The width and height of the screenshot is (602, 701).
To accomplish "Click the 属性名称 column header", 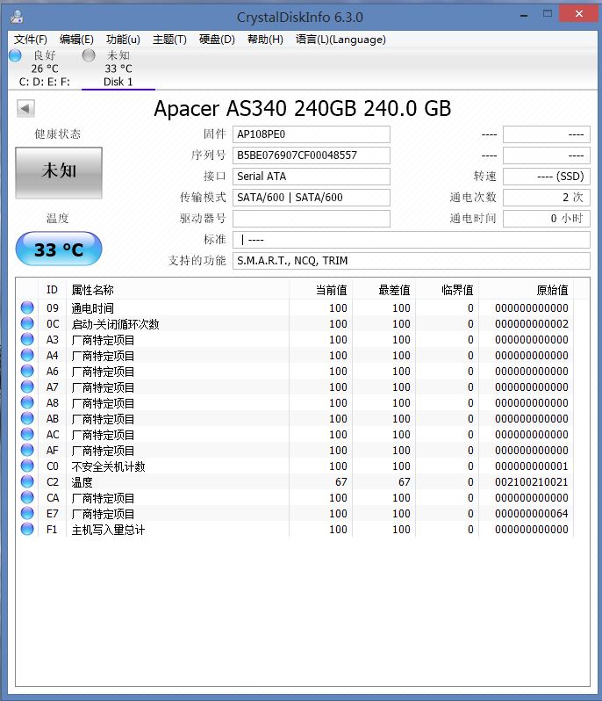I will 178,290.
